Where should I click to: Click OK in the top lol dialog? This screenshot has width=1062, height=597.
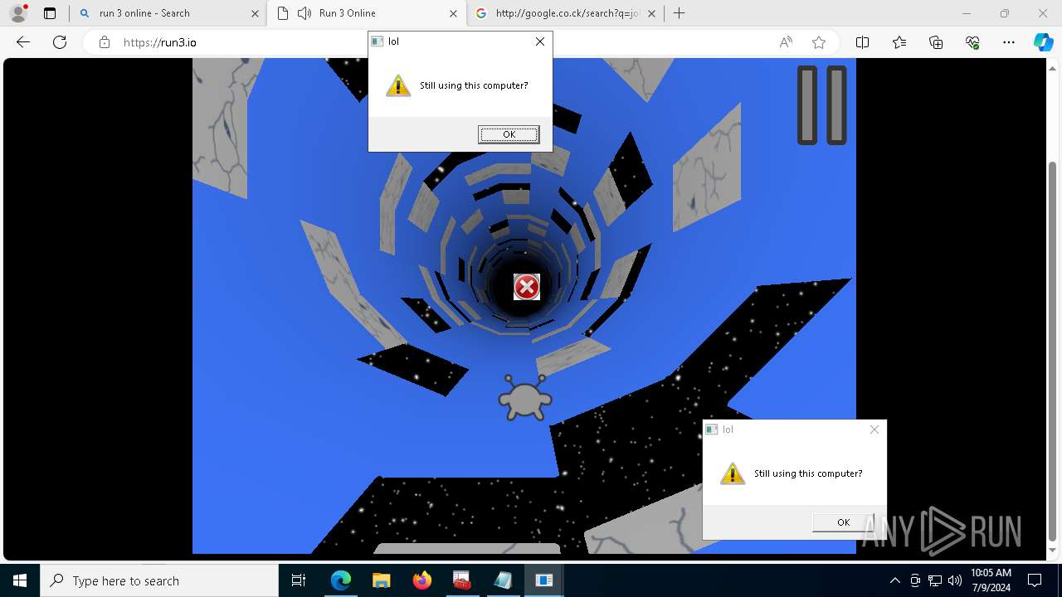(509, 134)
